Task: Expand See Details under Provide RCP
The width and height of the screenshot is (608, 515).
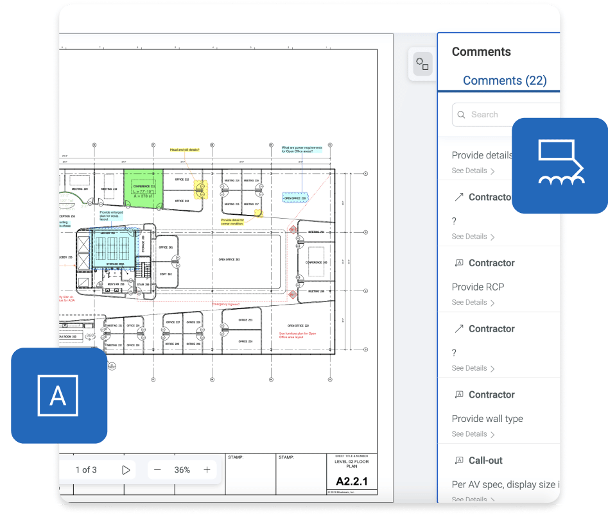Action: (473, 302)
